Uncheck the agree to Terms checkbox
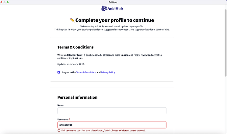Screen dimensions: 227x134 tap(59, 72)
